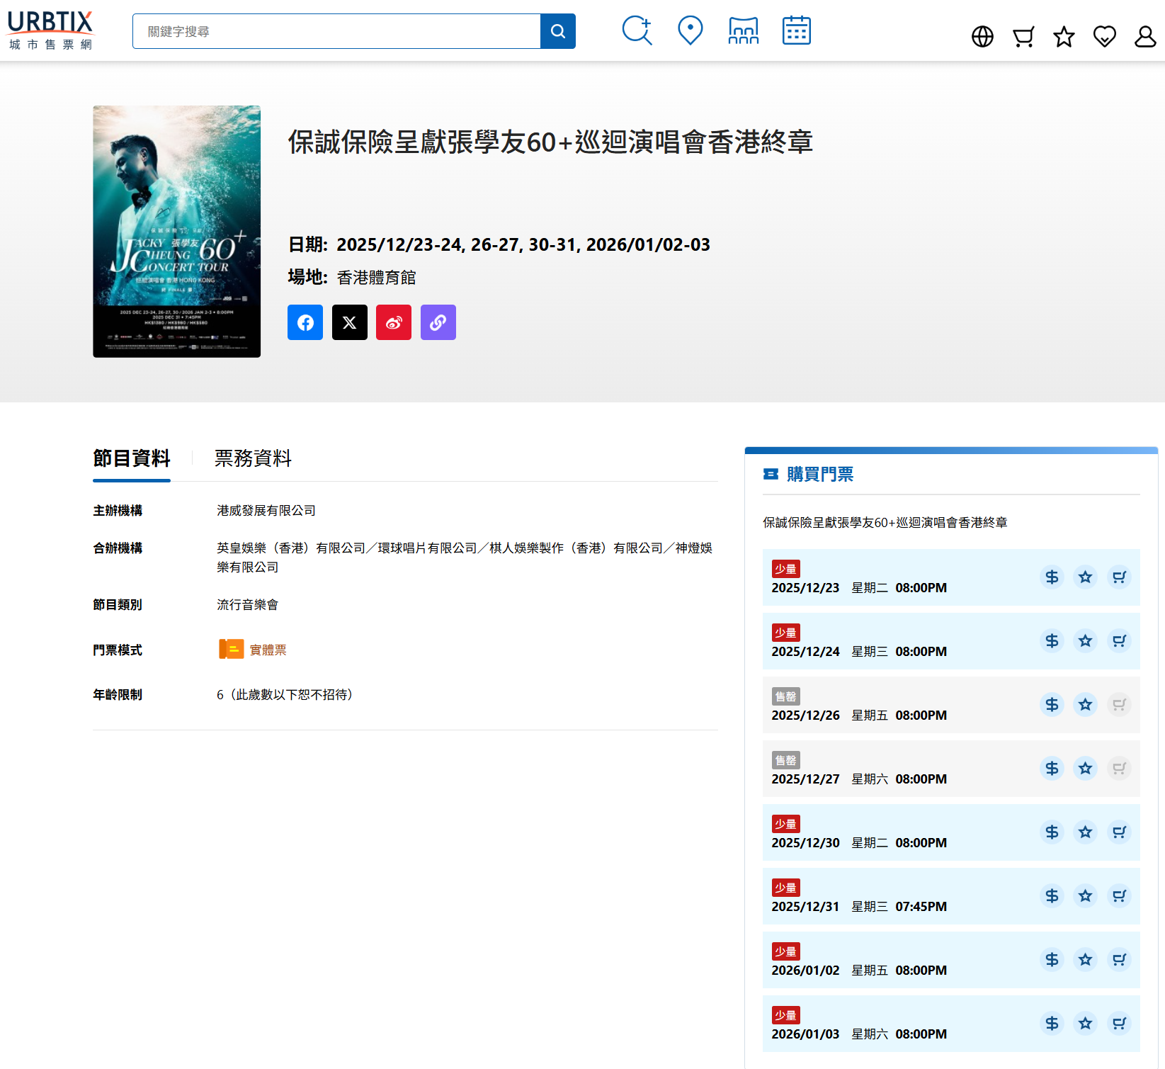Open user account profile icon

pyautogui.click(x=1144, y=37)
